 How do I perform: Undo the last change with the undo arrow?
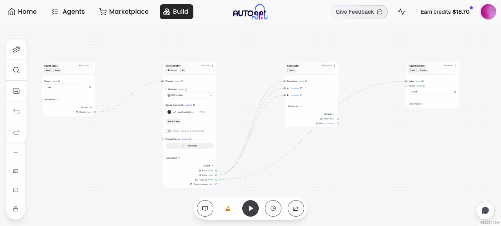click(x=16, y=112)
